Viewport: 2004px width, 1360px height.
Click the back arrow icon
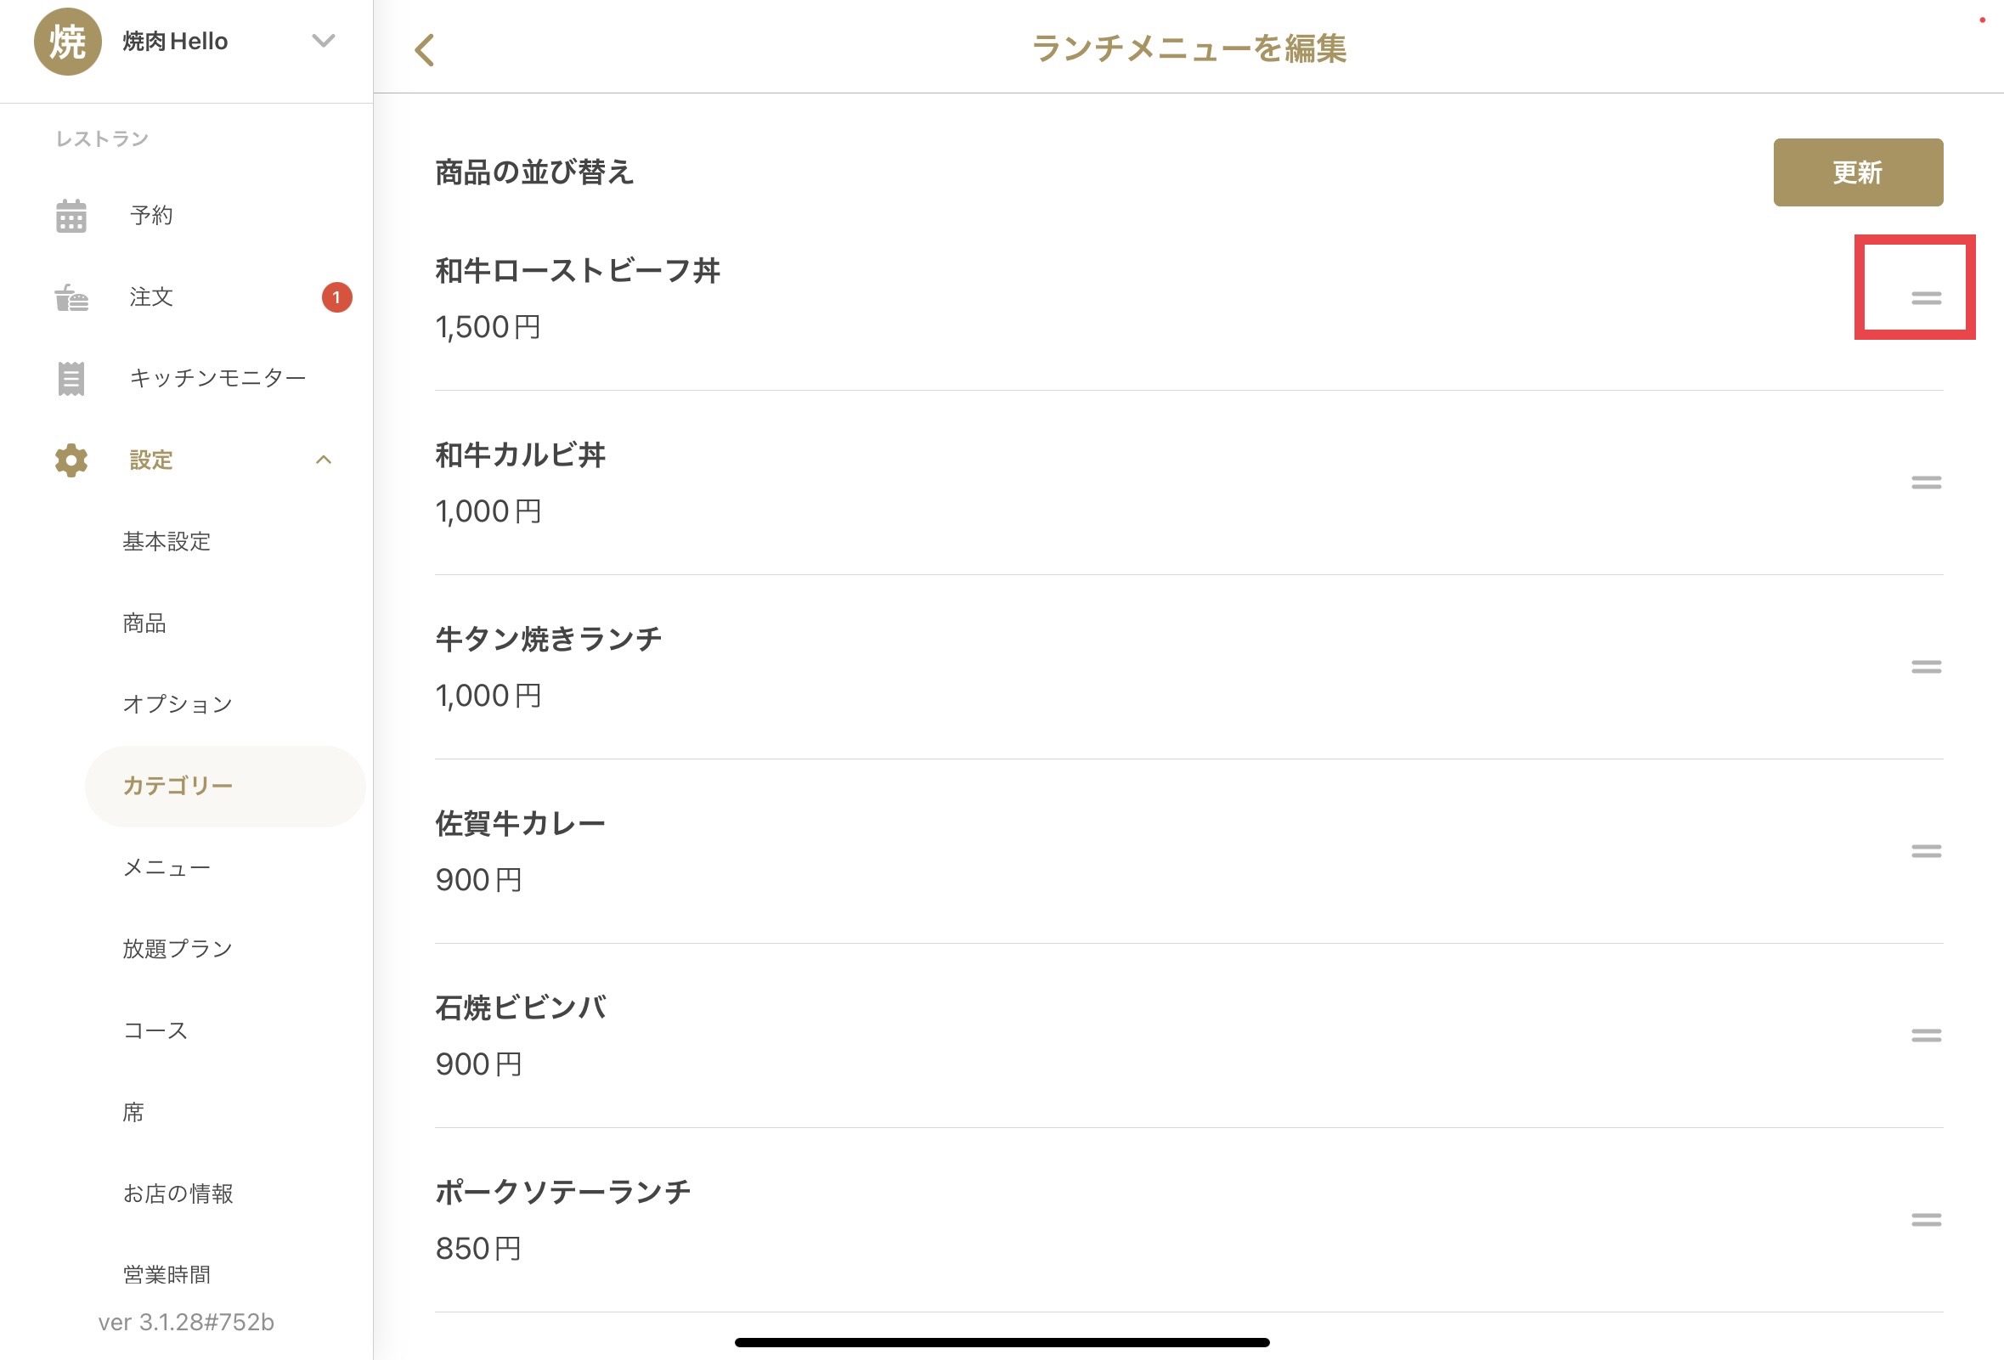pos(424,50)
